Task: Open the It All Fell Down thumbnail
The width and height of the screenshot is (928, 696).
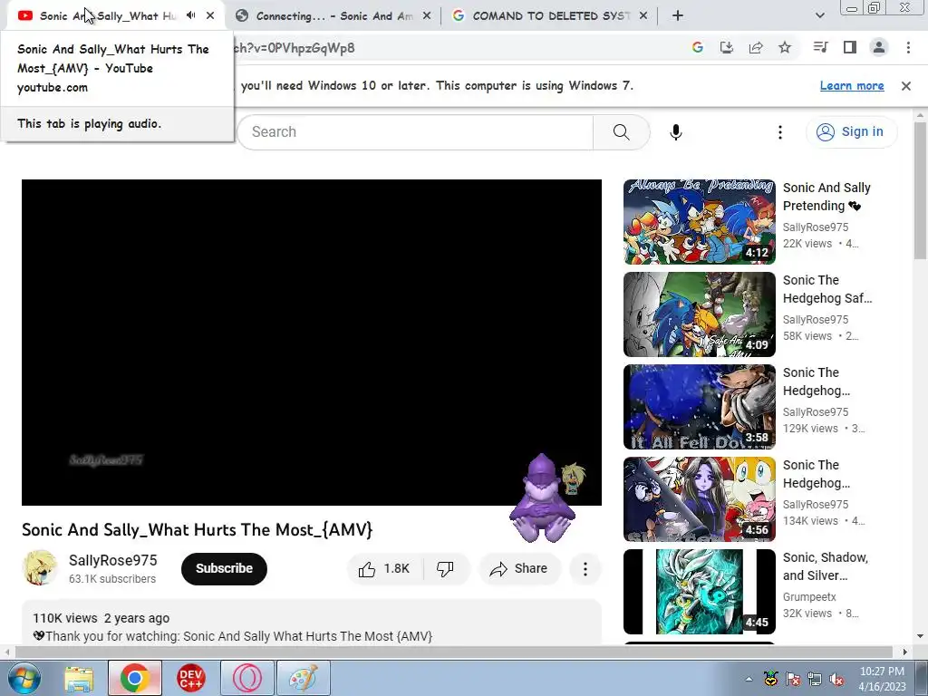Action: (699, 406)
